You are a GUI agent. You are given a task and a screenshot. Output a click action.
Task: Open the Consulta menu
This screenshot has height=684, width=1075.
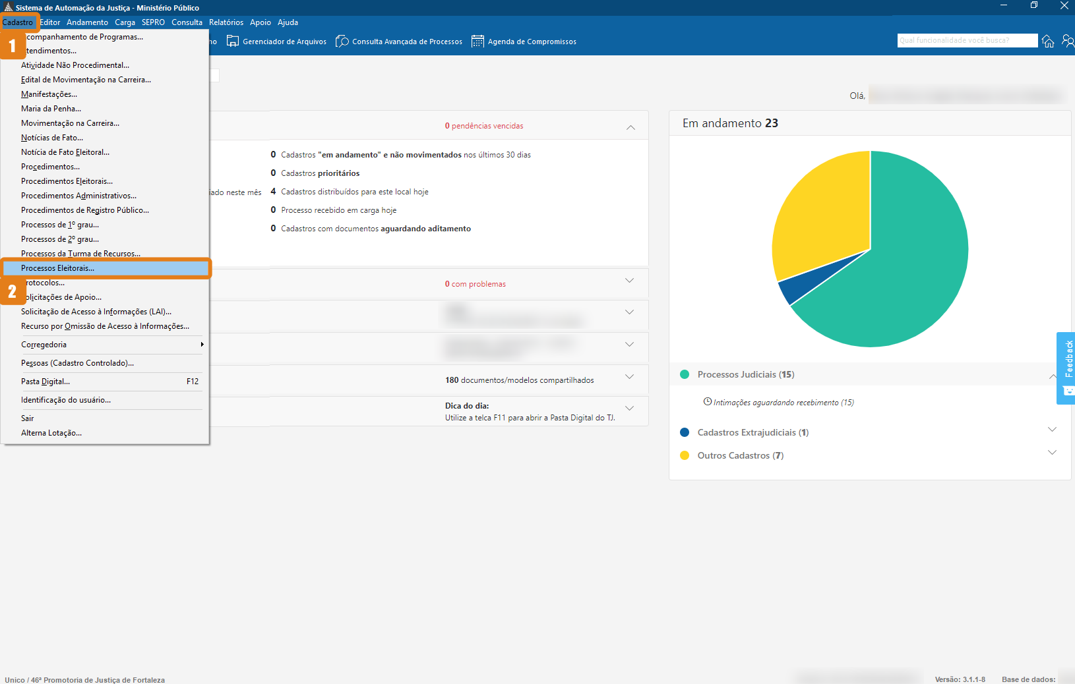tap(187, 22)
